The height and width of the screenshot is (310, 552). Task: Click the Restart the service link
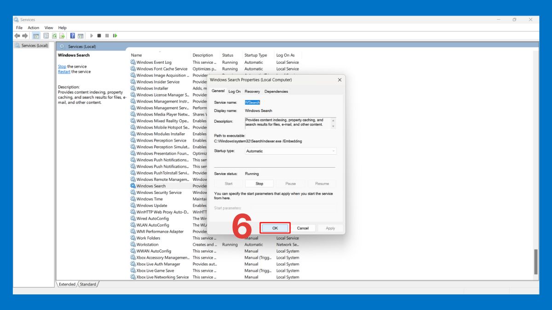pos(64,72)
